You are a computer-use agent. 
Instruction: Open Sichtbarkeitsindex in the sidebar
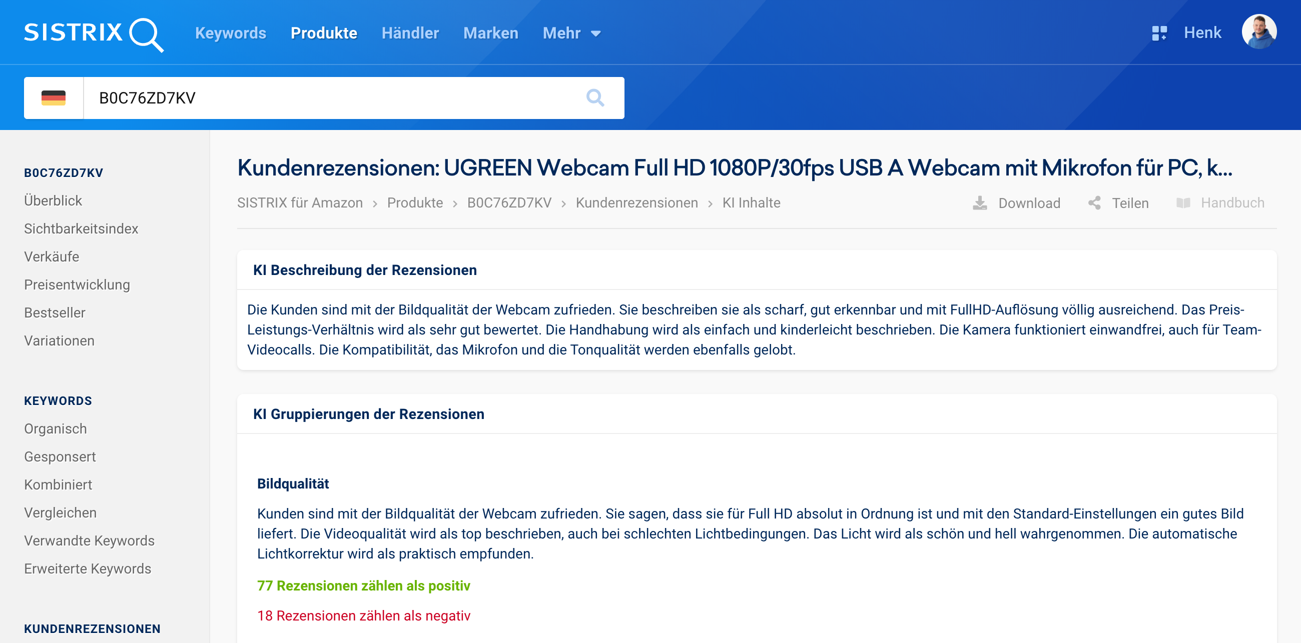(81, 228)
